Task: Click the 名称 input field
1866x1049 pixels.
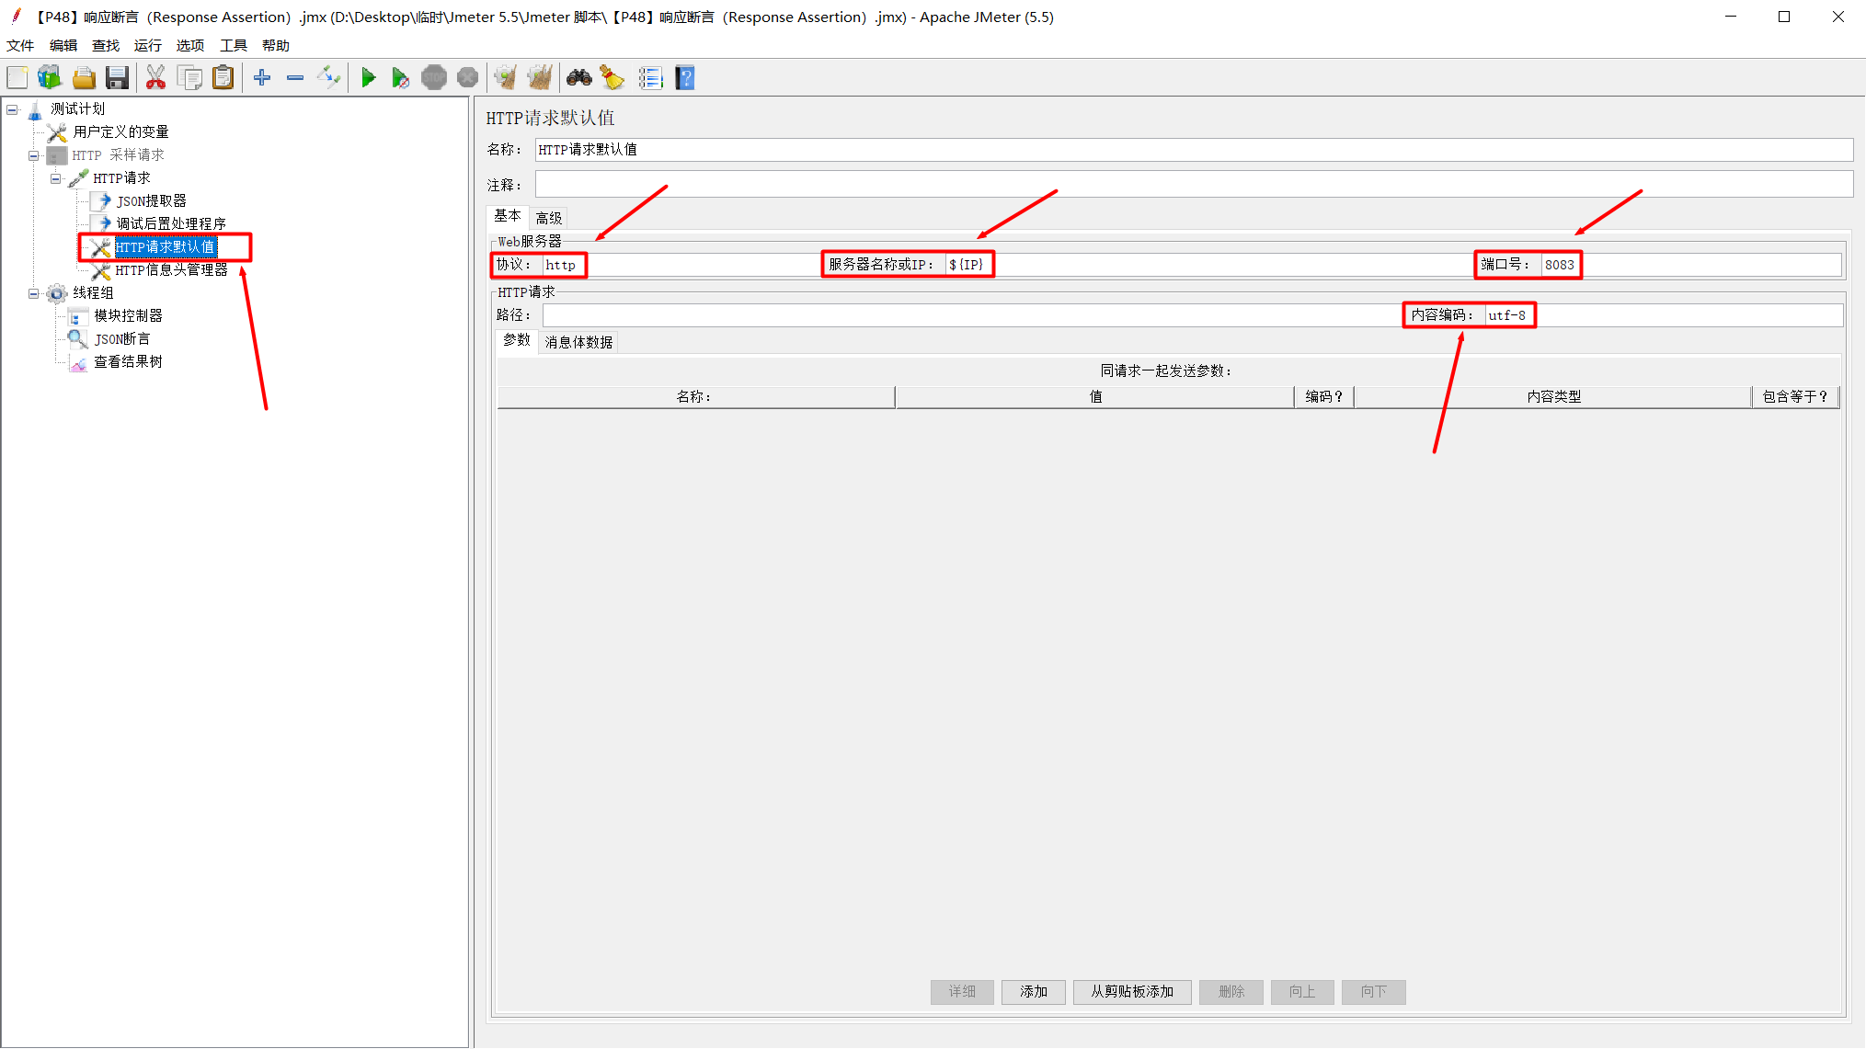Action: click(x=1194, y=150)
